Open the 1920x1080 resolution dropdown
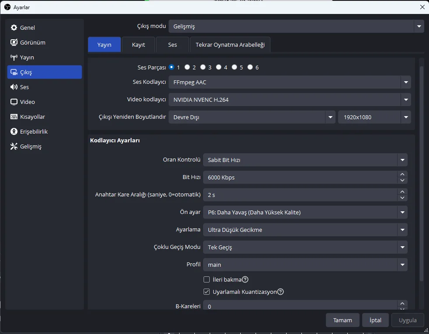The height and width of the screenshot is (334, 429). click(374, 117)
